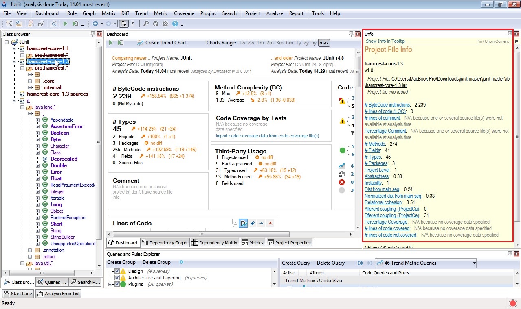Click the Create Trend Chart icon
This screenshot has height=309, width=521.
click(x=141, y=43)
